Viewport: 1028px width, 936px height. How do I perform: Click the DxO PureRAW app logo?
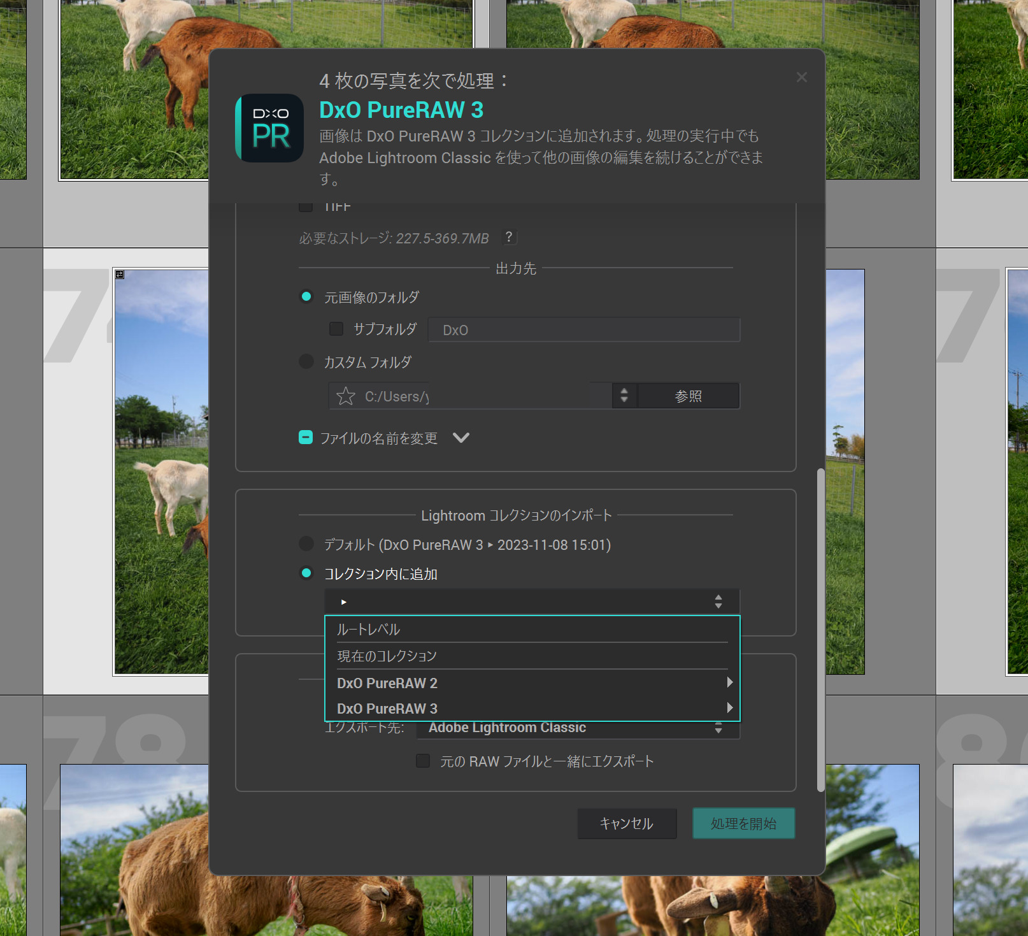pyautogui.click(x=269, y=128)
